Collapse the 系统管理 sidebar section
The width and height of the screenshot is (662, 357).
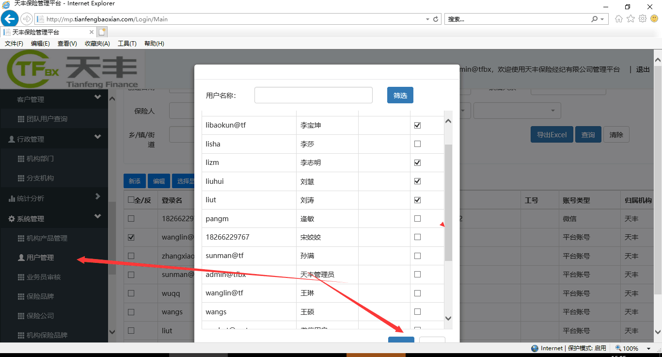pos(97,217)
